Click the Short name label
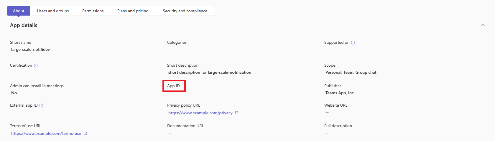495x141 pixels. 20,42
